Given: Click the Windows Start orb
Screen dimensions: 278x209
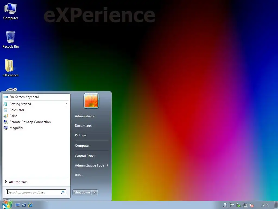Looking at the screenshot, I should pos(7,205).
